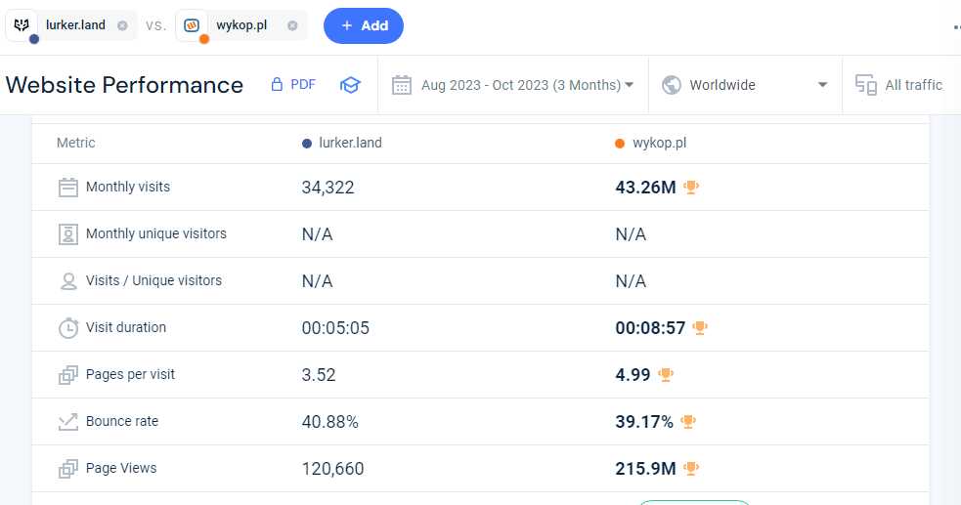Click the trophy next to 43.26M visits
The width and height of the screenshot is (961, 505).
tap(691, 187)
